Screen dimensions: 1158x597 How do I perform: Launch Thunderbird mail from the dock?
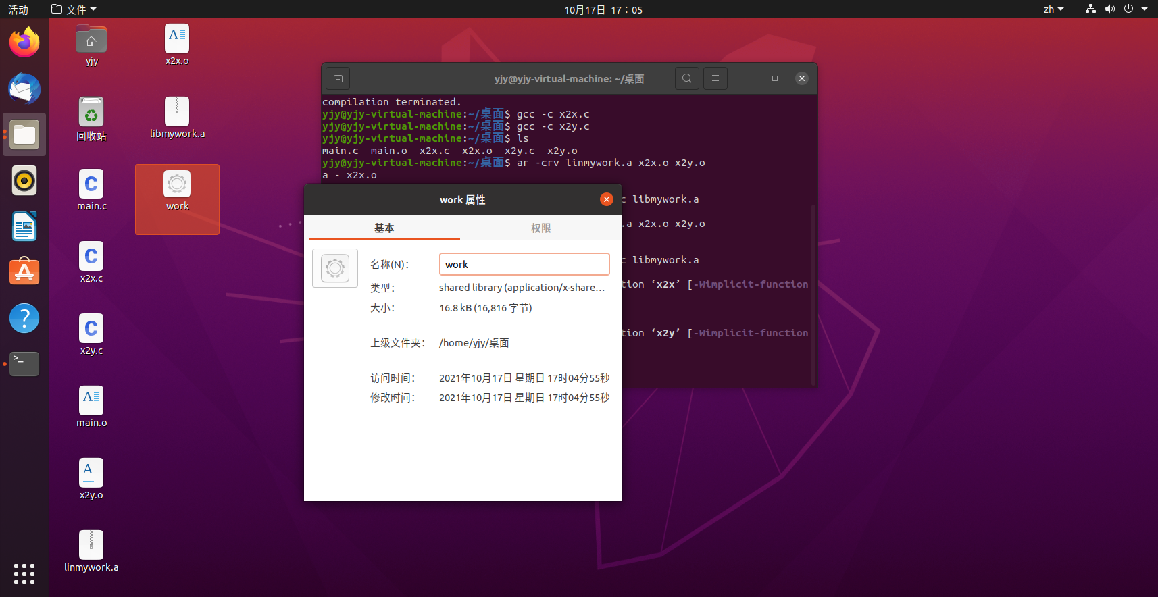24,88
